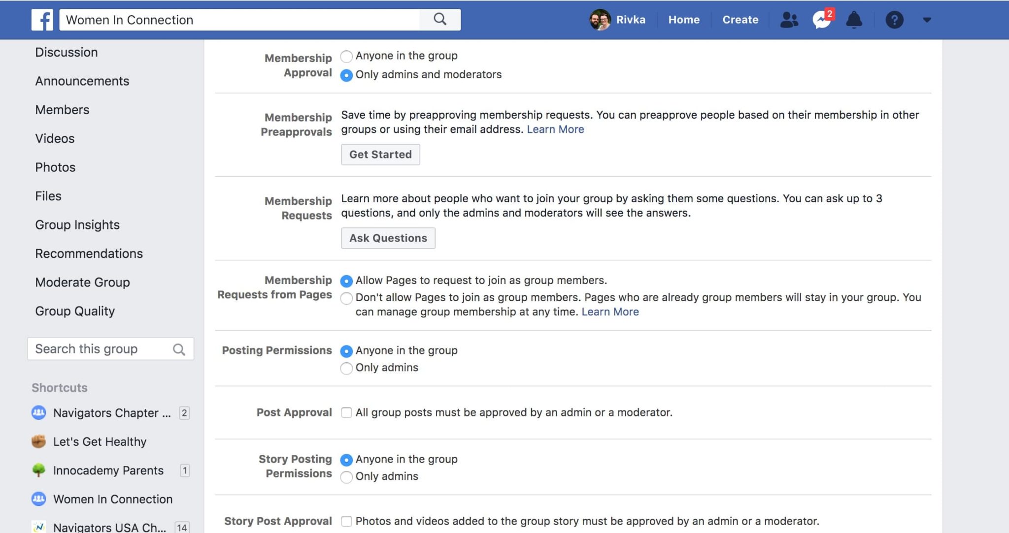Expand the account dropdown arrow
The image size is (1009, 533).
click(x=927, y=20)
